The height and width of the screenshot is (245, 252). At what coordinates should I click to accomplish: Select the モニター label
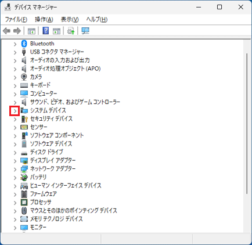pos(38,227)
